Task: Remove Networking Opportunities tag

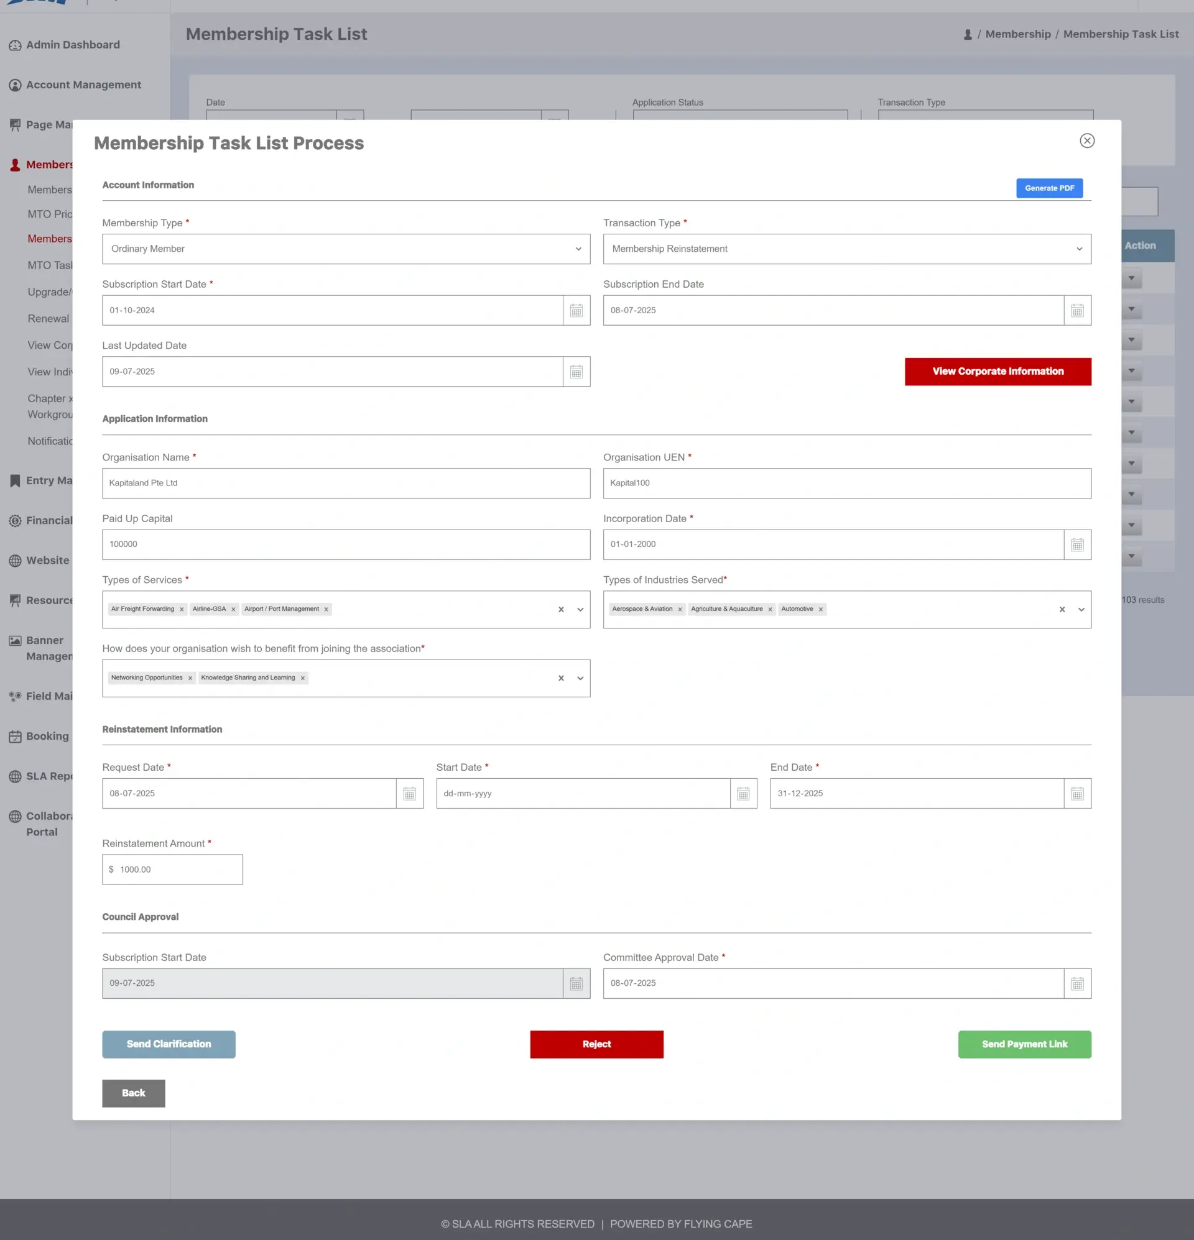Action: (x=190, y=678)
